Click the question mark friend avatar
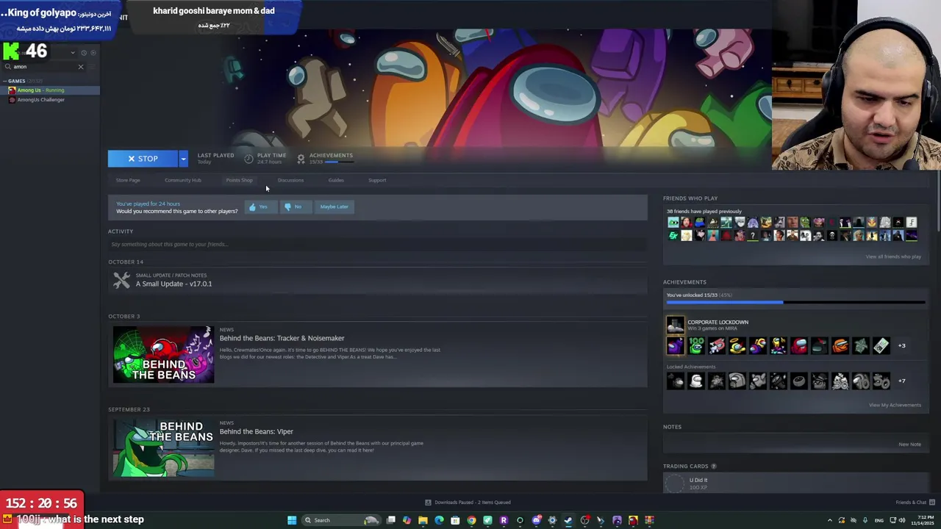 [752, 236]
